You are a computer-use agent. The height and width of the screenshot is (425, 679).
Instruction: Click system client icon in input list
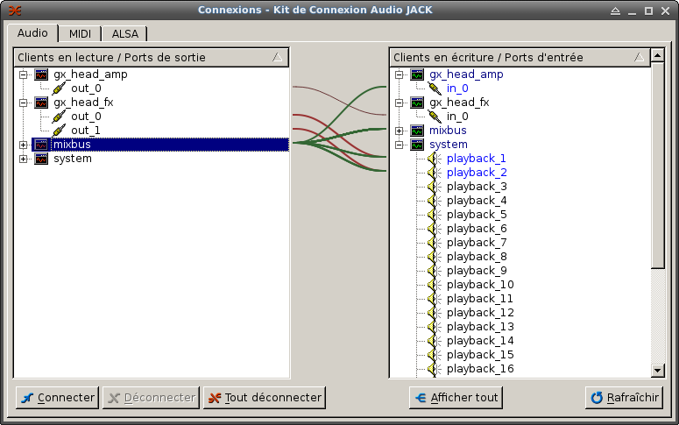click(417, 145)
